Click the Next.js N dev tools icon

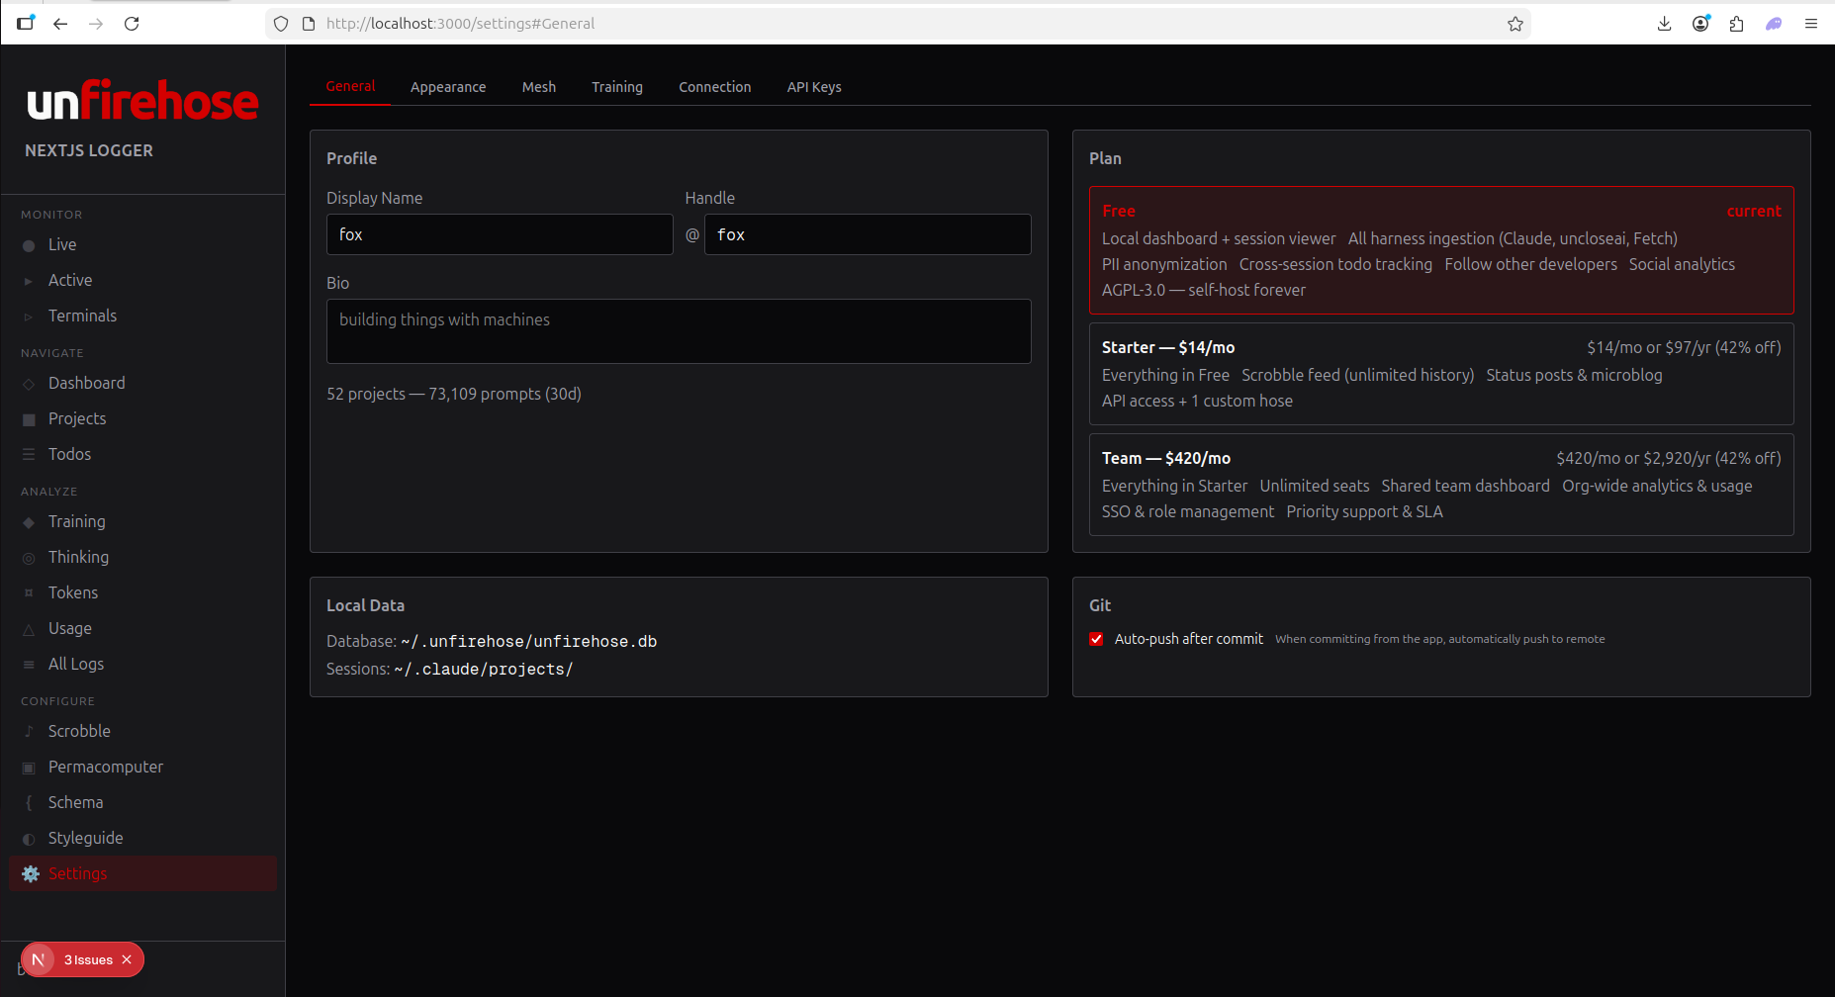pyautogui.click(x=39, y=959)
